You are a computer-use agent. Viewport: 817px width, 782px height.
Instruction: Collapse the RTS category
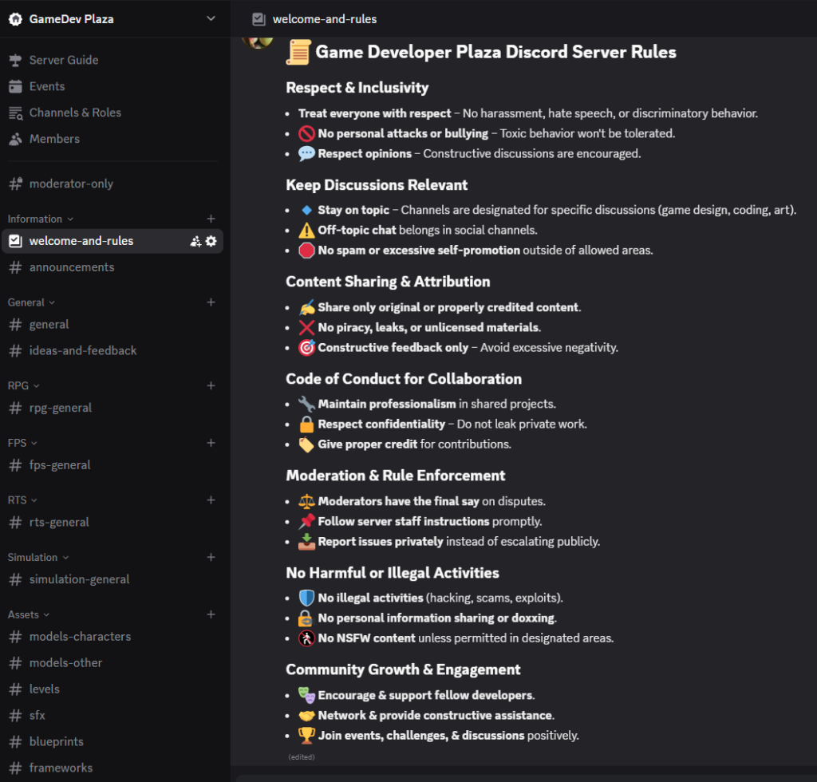22,500
